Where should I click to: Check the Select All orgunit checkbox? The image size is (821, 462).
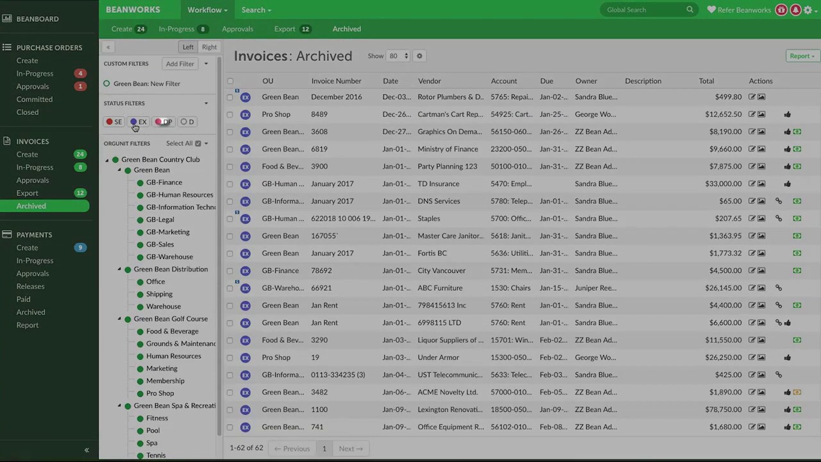pos(198,144)
